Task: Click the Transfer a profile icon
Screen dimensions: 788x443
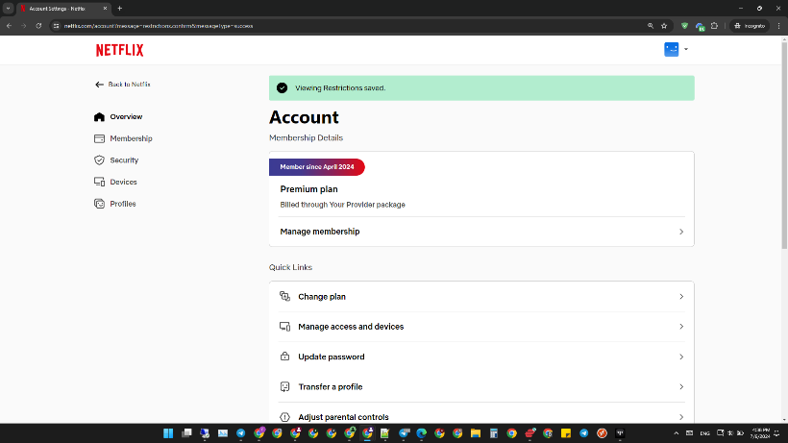Action: tap(285, 386)
